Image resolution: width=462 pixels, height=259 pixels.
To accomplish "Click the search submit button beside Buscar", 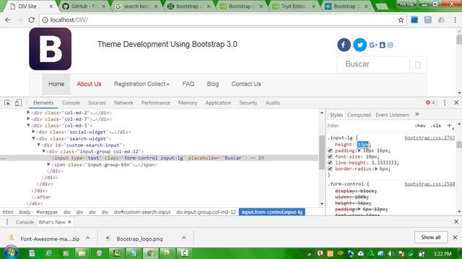I will pos(417,65).
